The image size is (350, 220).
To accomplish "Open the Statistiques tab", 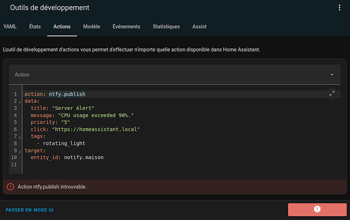I will 166,27.
